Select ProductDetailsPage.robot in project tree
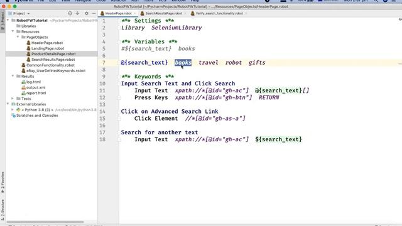 pyautogui.click(x=53, y=54)
